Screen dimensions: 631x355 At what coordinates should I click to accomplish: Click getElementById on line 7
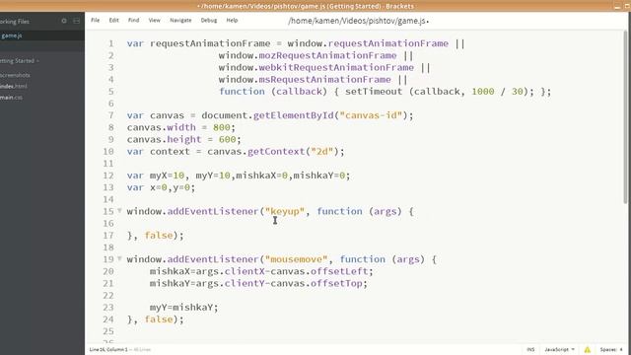(293, 115)
